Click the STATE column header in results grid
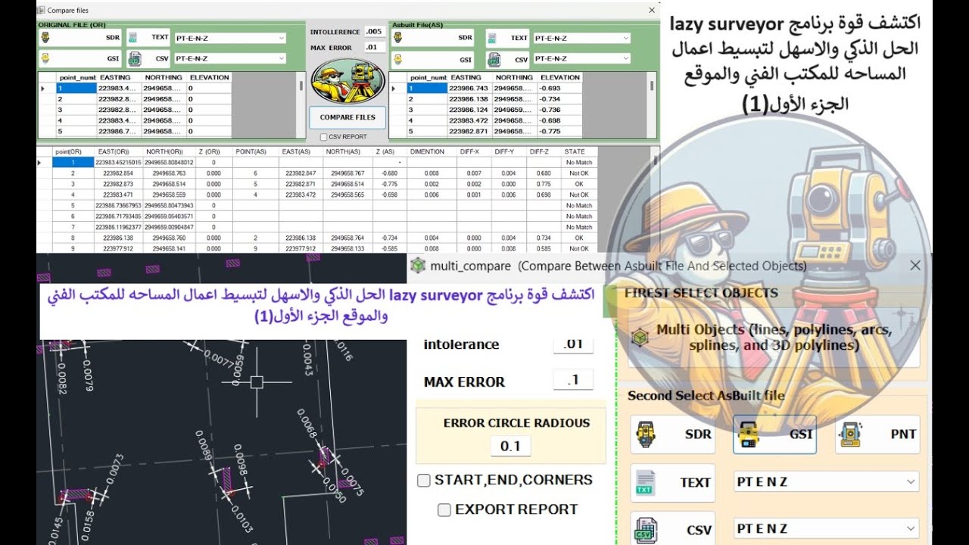The width and height of the screenshot is (969, 545). click(575, 151)
